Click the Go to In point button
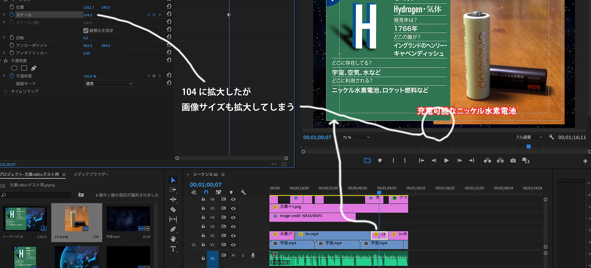591x268 pixels. [421, 160]
